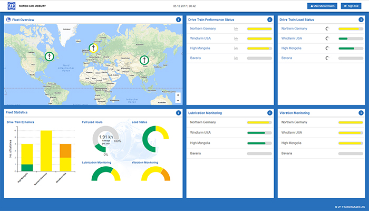Viewport: 369px width, 211px height.
Task: Select High Mongolia in Lubrication Monitoring
Action: (200, 143)
